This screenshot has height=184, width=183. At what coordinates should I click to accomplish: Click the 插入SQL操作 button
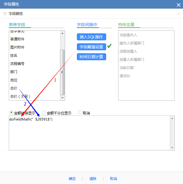coord(91,37)
